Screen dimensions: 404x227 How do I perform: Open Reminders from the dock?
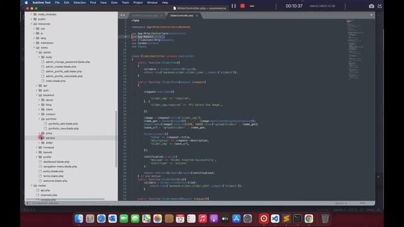[191, 219]
